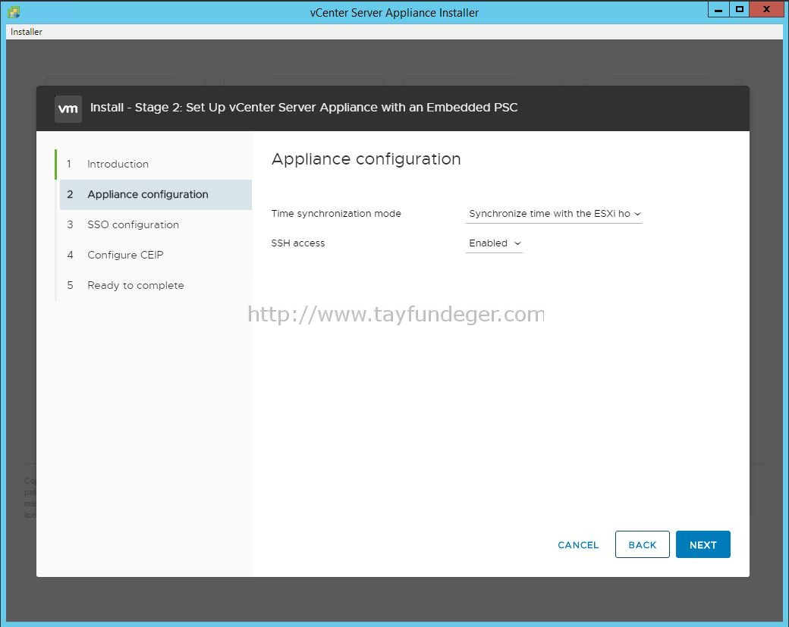
Task: Click the Time synchronization mode label
Action: [x=336, y=214]
